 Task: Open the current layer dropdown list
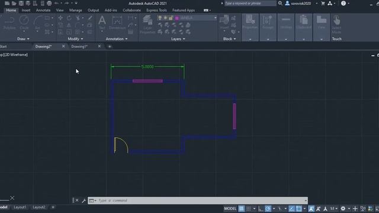pos(215,18)
